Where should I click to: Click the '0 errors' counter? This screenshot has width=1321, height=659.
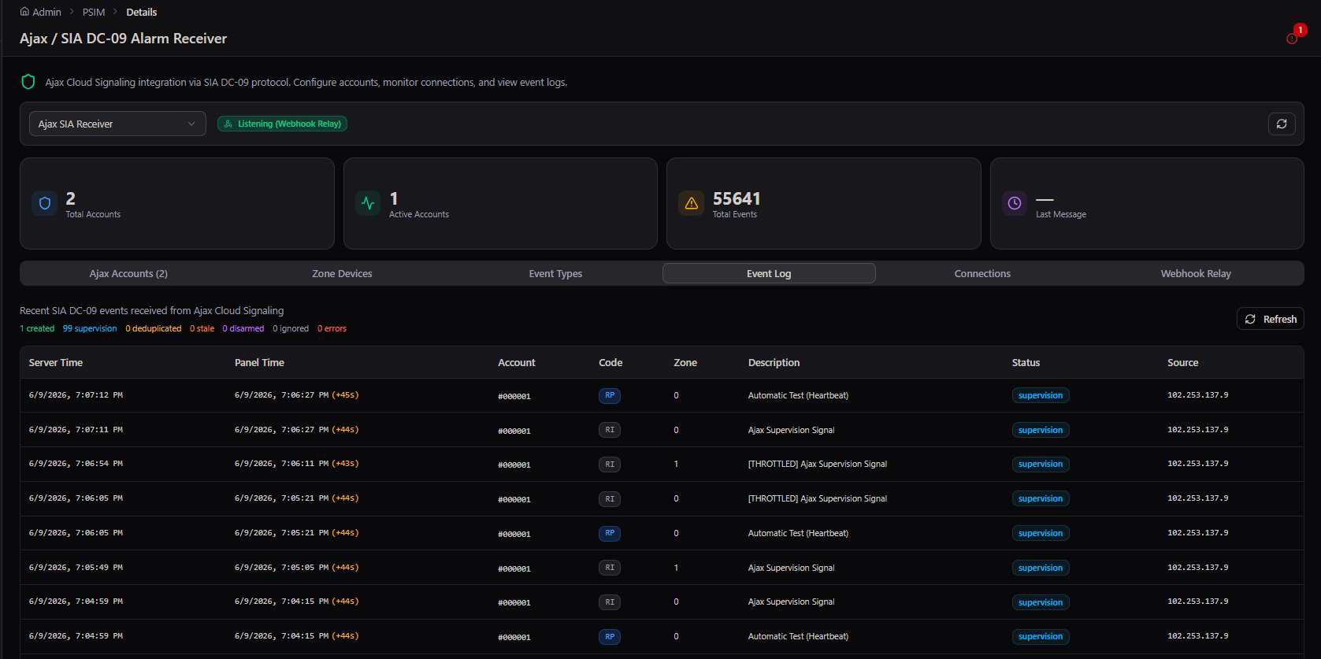[x=332, y=328]
